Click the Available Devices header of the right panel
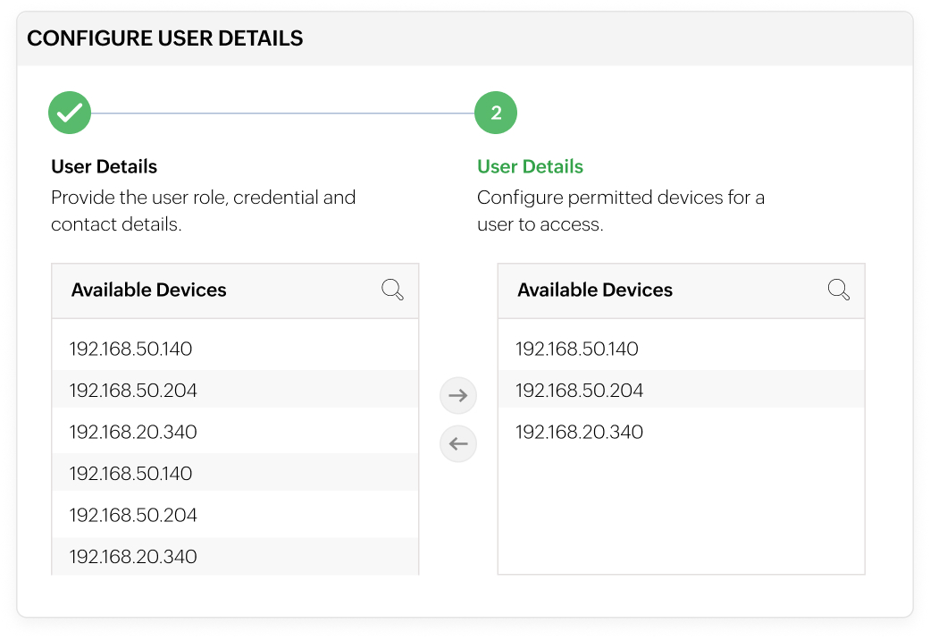Screen dimensions: 930x640 (x=595, y=290)
